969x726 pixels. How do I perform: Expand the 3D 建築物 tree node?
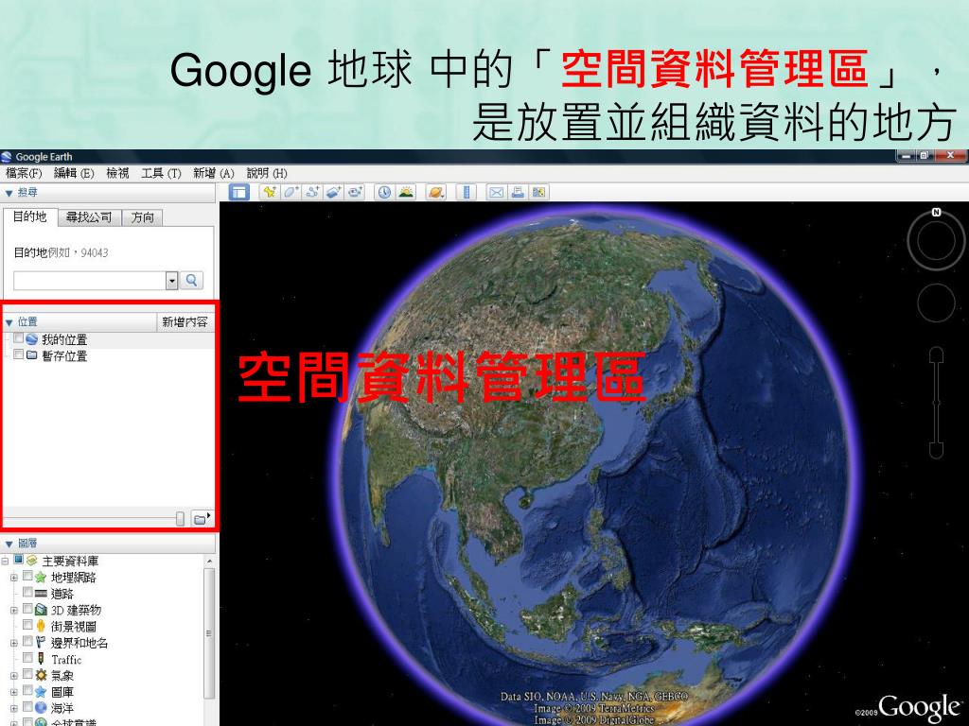coord(13,611)
